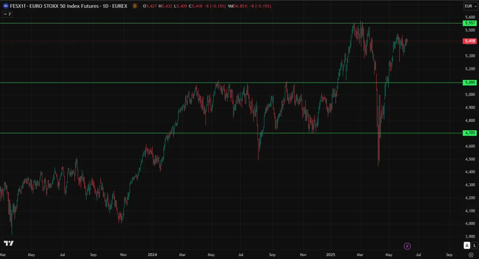The height and width of the screenshot is (259, 479).
Task: Toggle the logarithmic scale L button
Action: pyautogui.click(x=475, y=246)
